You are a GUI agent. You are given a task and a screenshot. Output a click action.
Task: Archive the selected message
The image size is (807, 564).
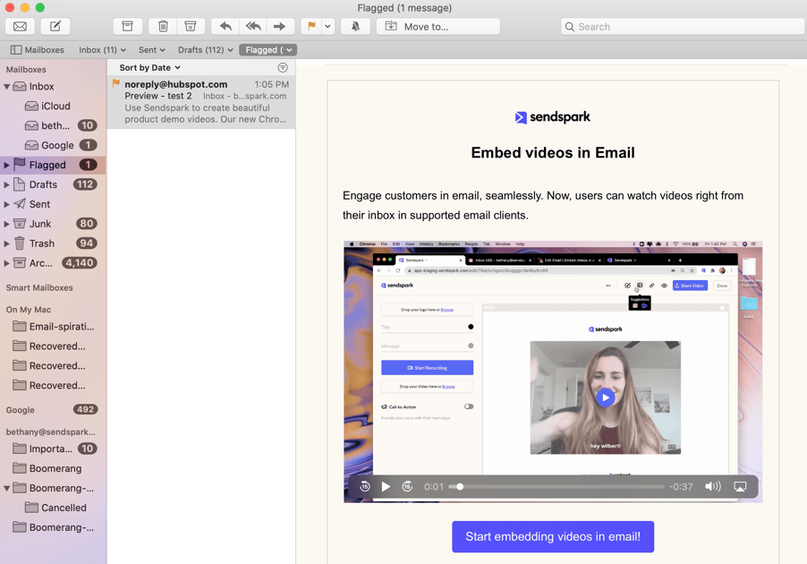click(x=127, y=27)
